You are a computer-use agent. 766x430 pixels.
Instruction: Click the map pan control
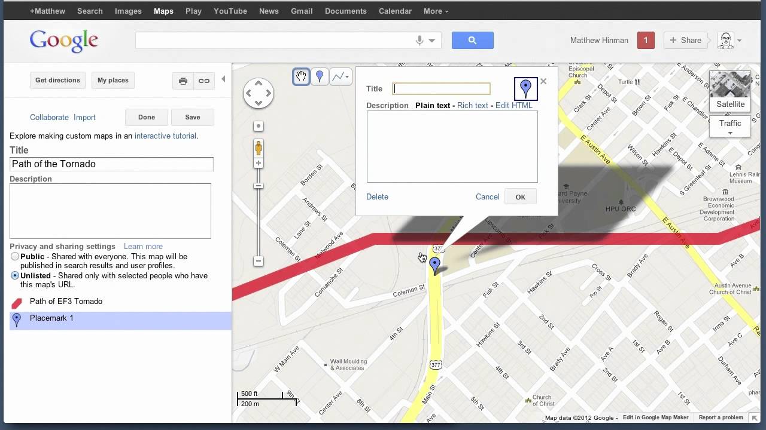pyautogui.click(x=259, y=93)
